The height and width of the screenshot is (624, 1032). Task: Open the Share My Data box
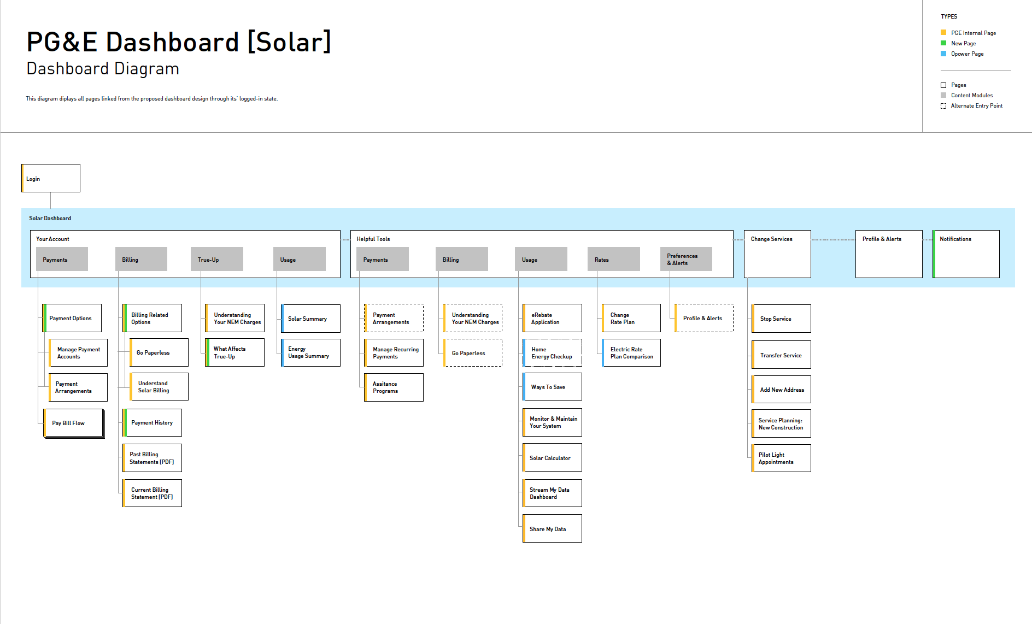pos(553,528)
